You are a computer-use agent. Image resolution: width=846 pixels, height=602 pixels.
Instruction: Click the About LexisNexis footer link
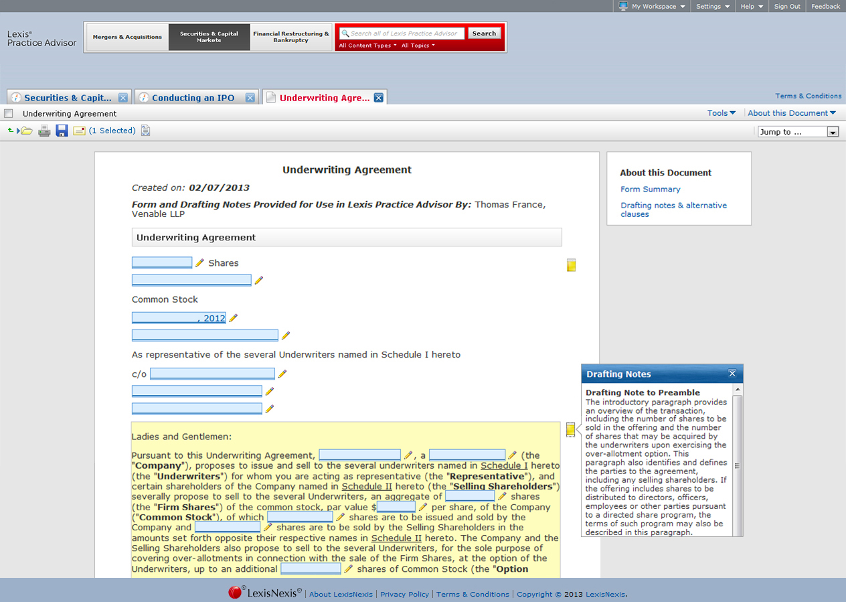(x=341, y=594)
